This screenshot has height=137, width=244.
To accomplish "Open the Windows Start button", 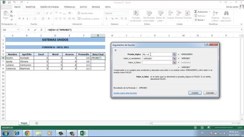I will click(6, 133).
